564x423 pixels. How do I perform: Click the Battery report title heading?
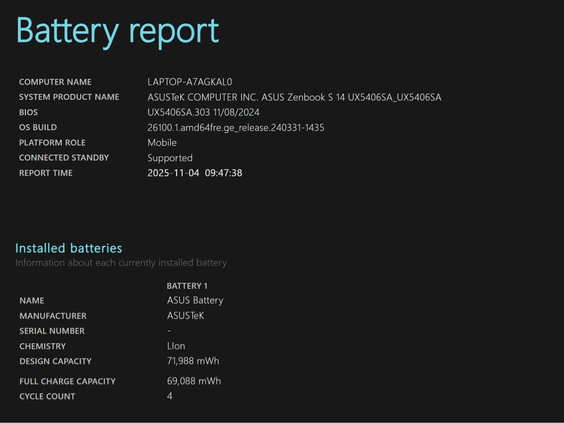(118, 31)
